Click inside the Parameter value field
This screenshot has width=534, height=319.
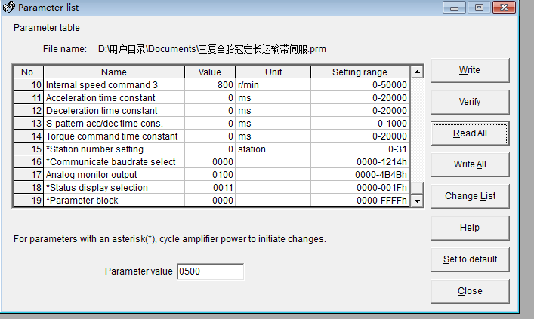(209, 271)
